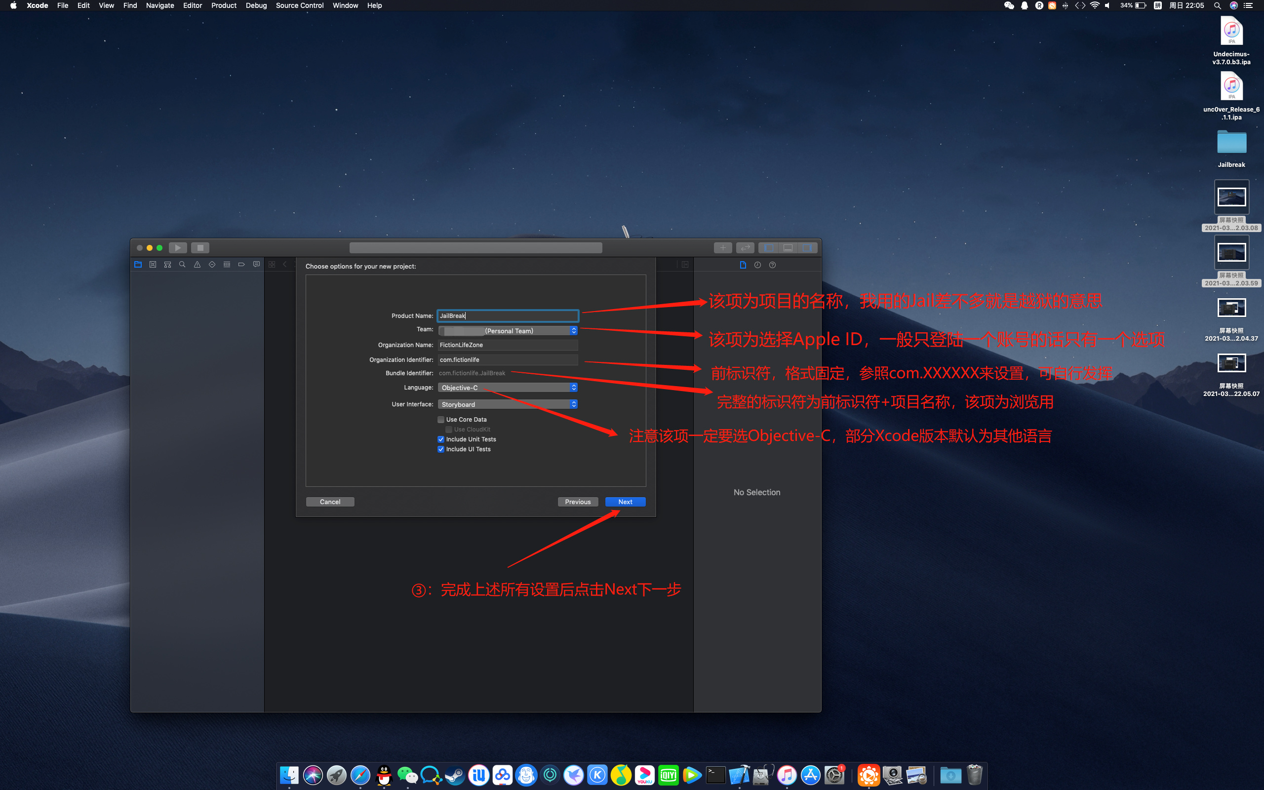Select the Test navigator diamond icon
Image resolution: width=1264 pixels, height=790 pixels.
212,264
